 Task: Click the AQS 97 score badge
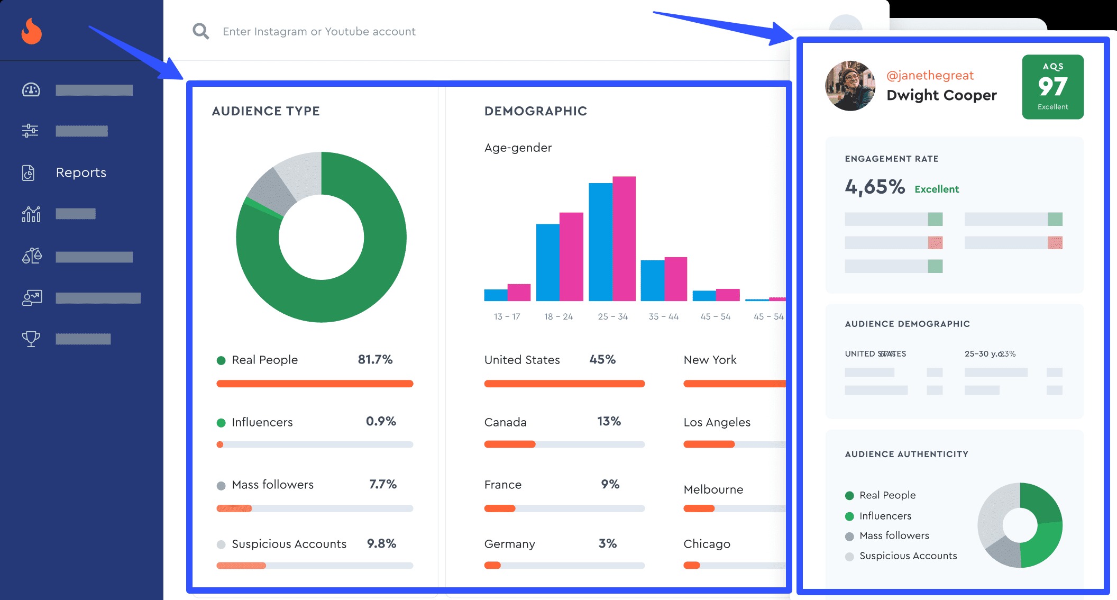click(1052, 86)
